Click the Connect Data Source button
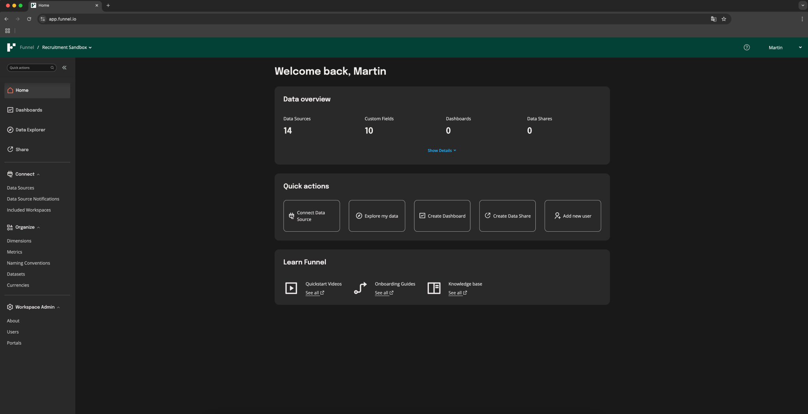Image resolution: width=808 pixels, height=414 pixels. pyautogui.click(x=311, y=216)
